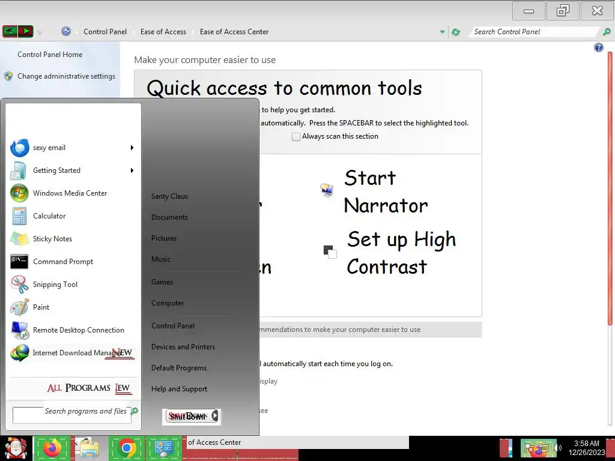The width and height of the screenshot is (615, 461).
Task: Click Set up High Contrast link
Action: coord(401,253)
